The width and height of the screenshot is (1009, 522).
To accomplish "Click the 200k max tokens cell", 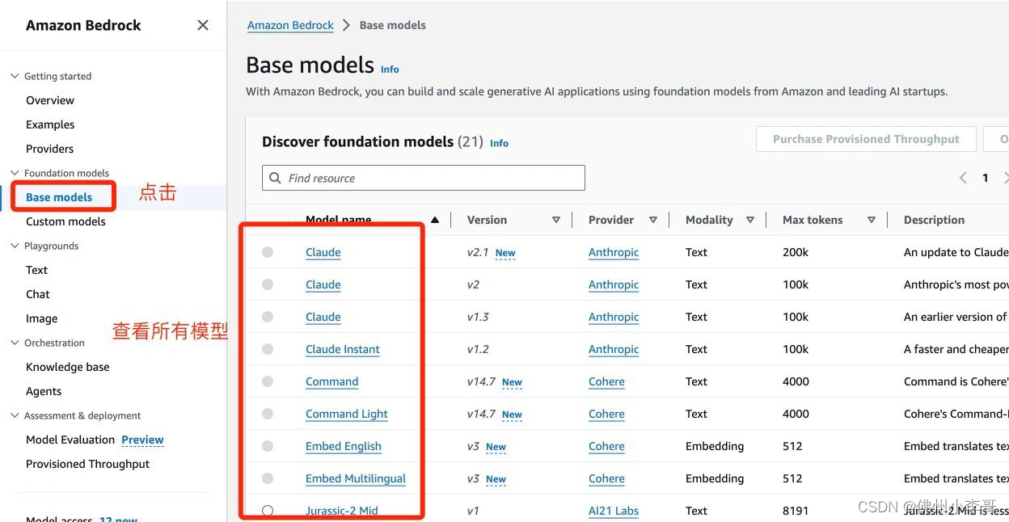I will (x=796, y=252).
